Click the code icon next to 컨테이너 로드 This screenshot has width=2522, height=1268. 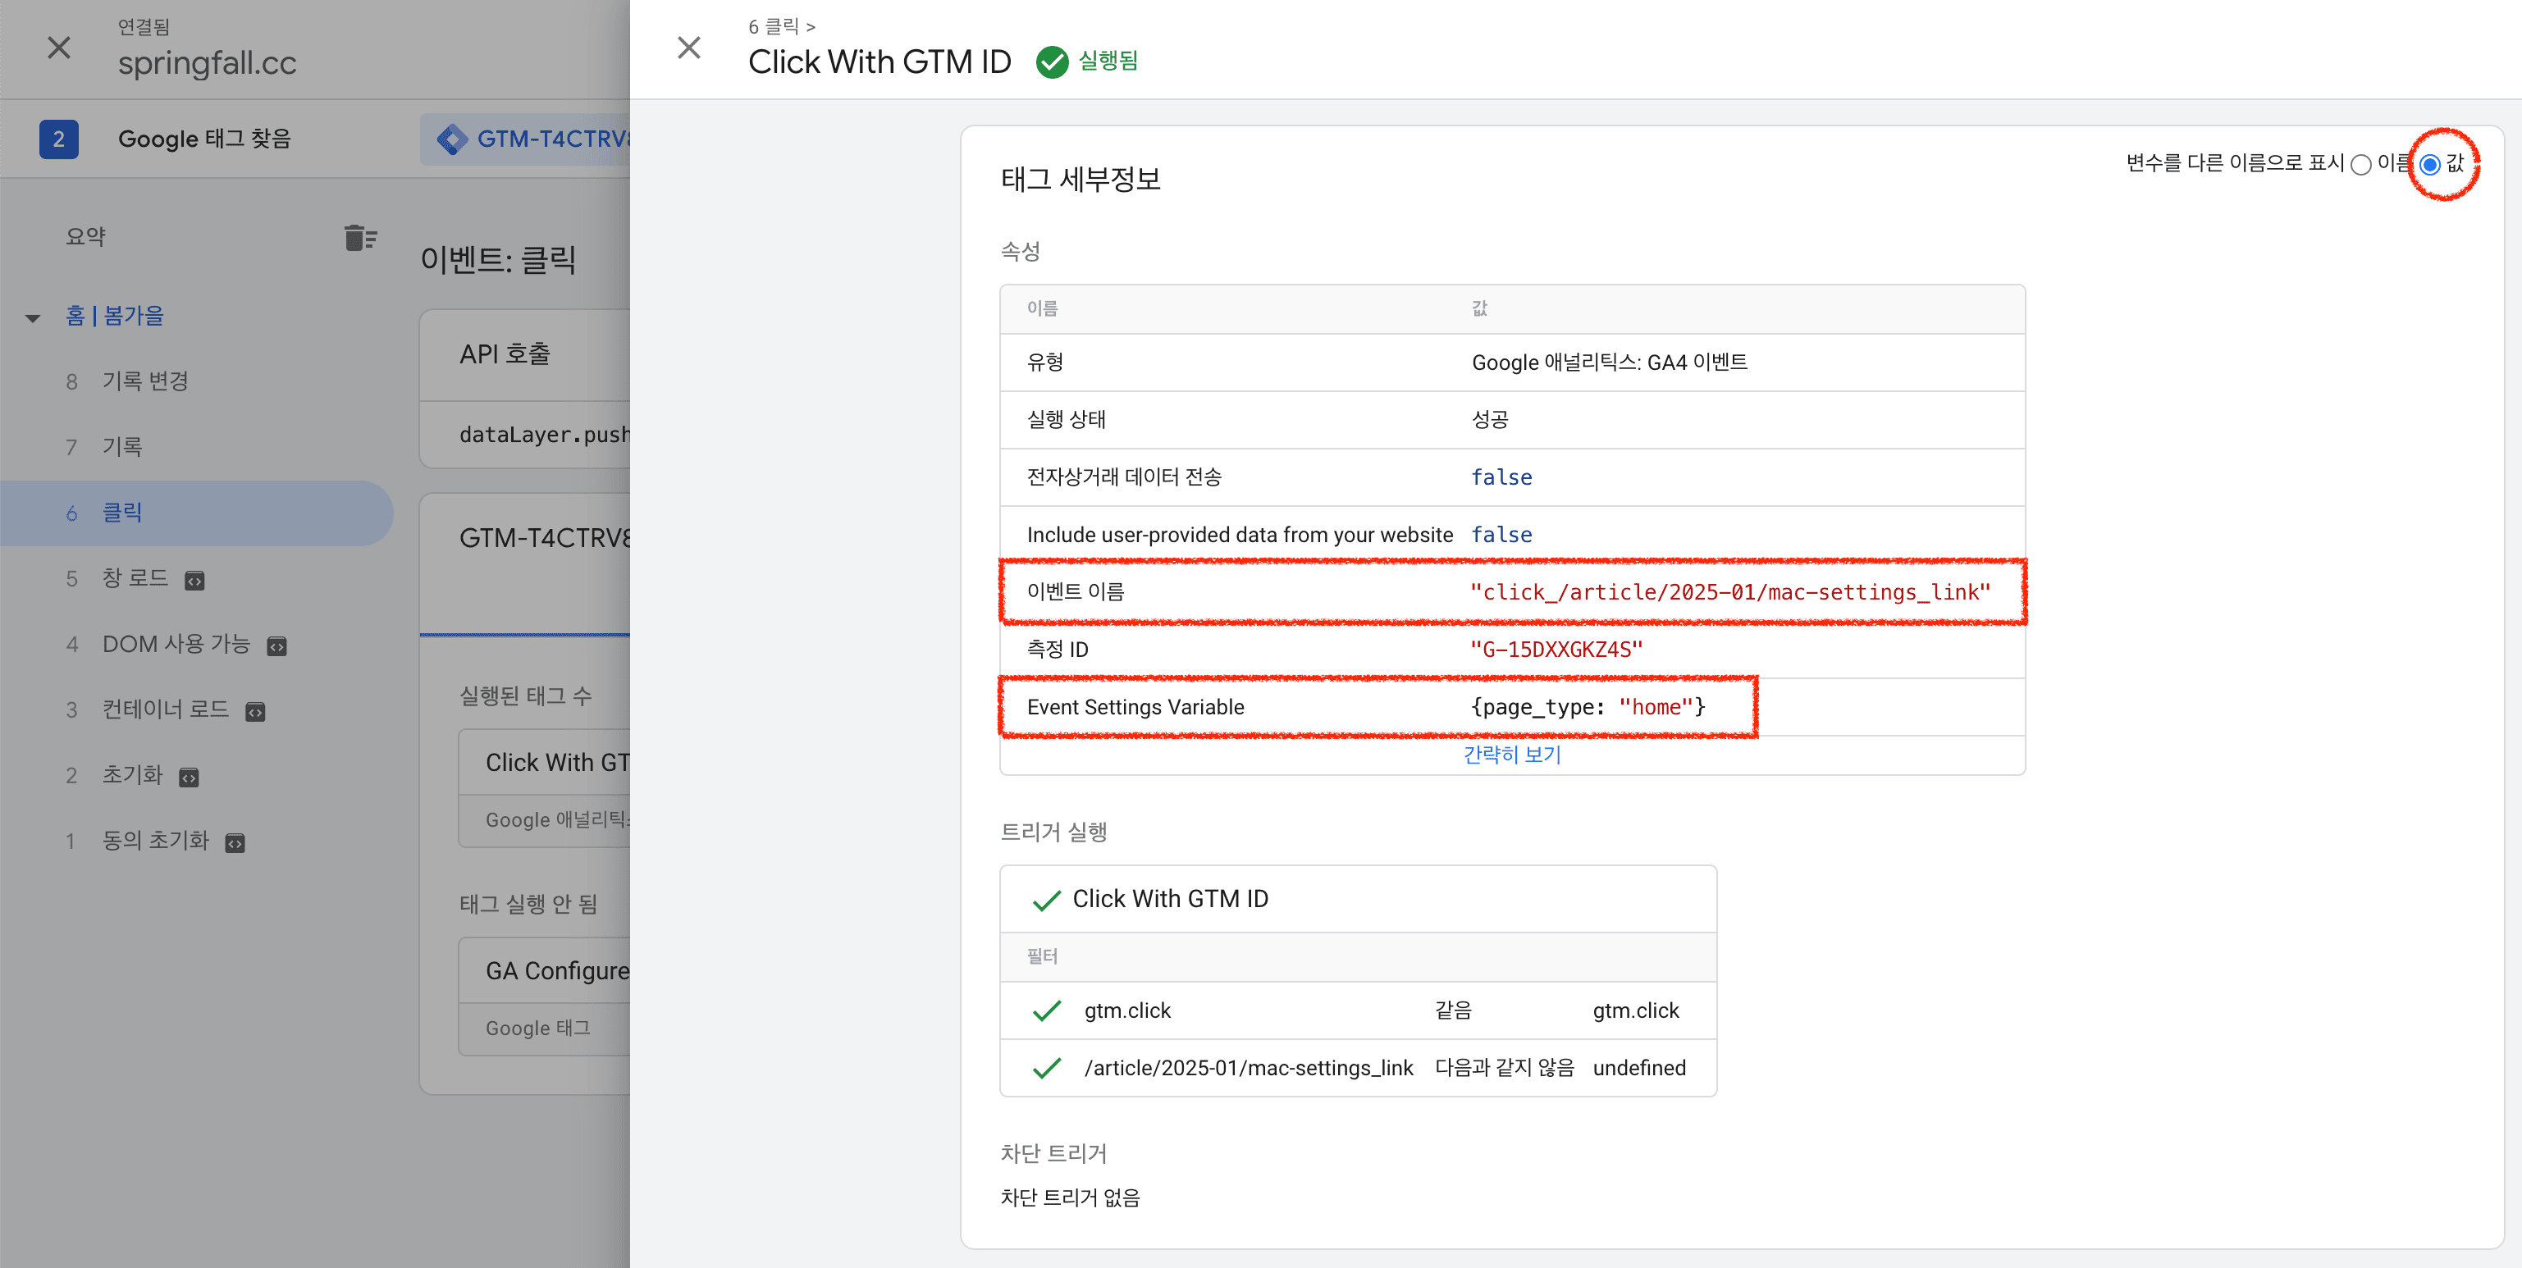255,711
